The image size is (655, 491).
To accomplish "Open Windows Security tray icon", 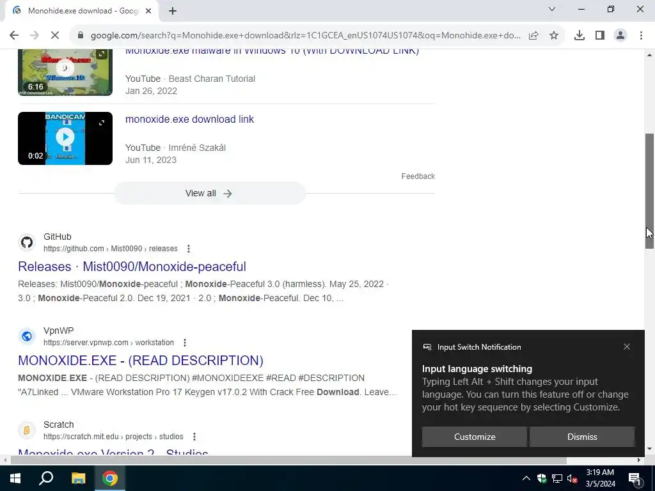I will pos(542,478).
